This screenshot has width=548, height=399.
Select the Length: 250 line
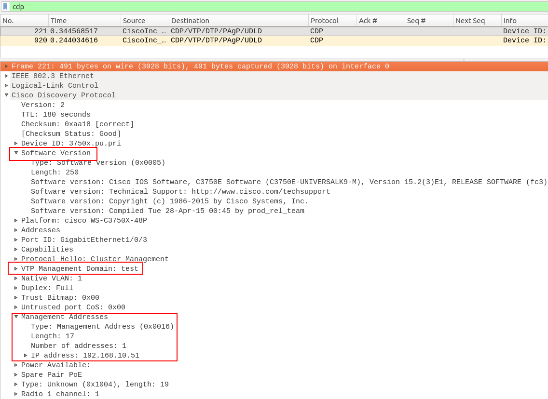[x=55, y=173]
